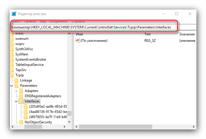This screenshot has width=206, height=139.
Task: Click folder icon of {4aa86136-917b key
Action: tap(26, 112)
